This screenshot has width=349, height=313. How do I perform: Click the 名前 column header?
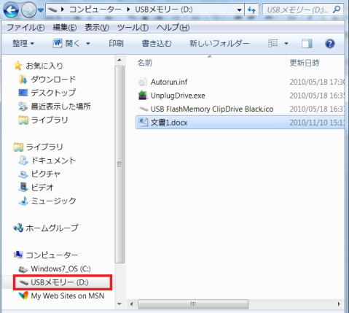point(145,63)
